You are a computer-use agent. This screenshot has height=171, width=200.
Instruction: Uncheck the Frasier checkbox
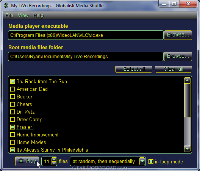[x=12, y=127]
